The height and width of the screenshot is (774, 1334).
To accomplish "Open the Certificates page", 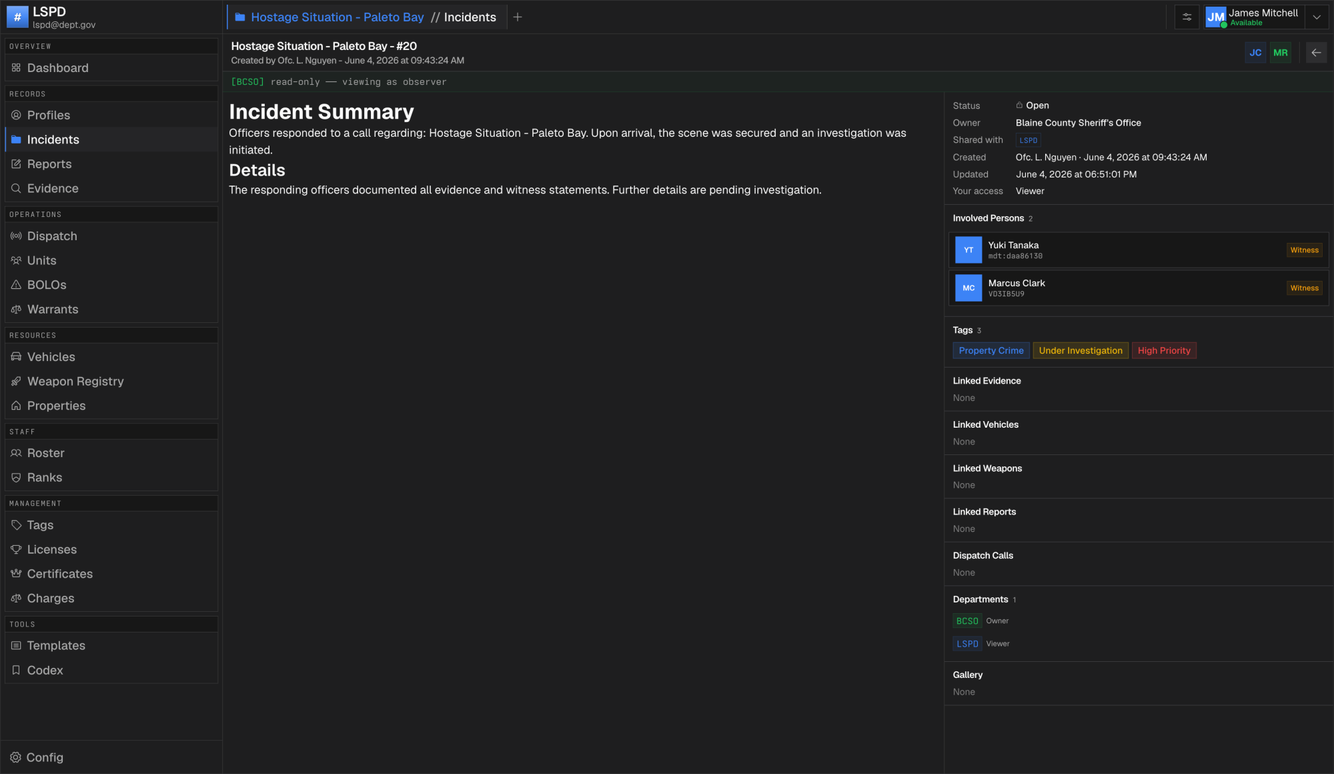I will [111, 574].
